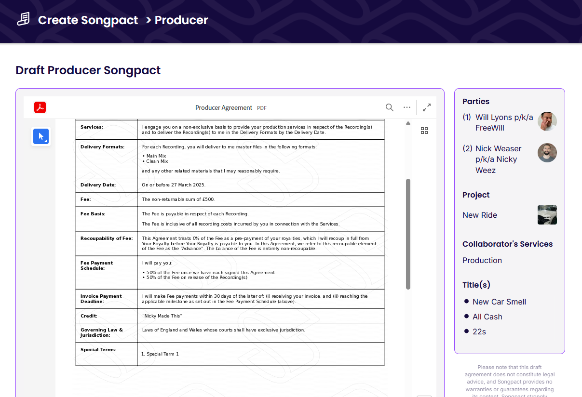
Task: Click Nick Weaser profile photo
Action: point(547,153)
